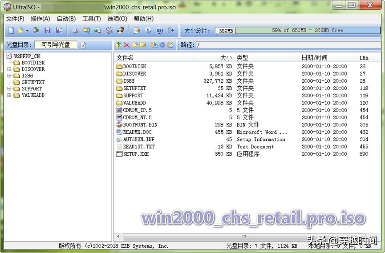The image size is (385, 253).
Task: Click the Help question mark icon
Action: tap(160, 30)
